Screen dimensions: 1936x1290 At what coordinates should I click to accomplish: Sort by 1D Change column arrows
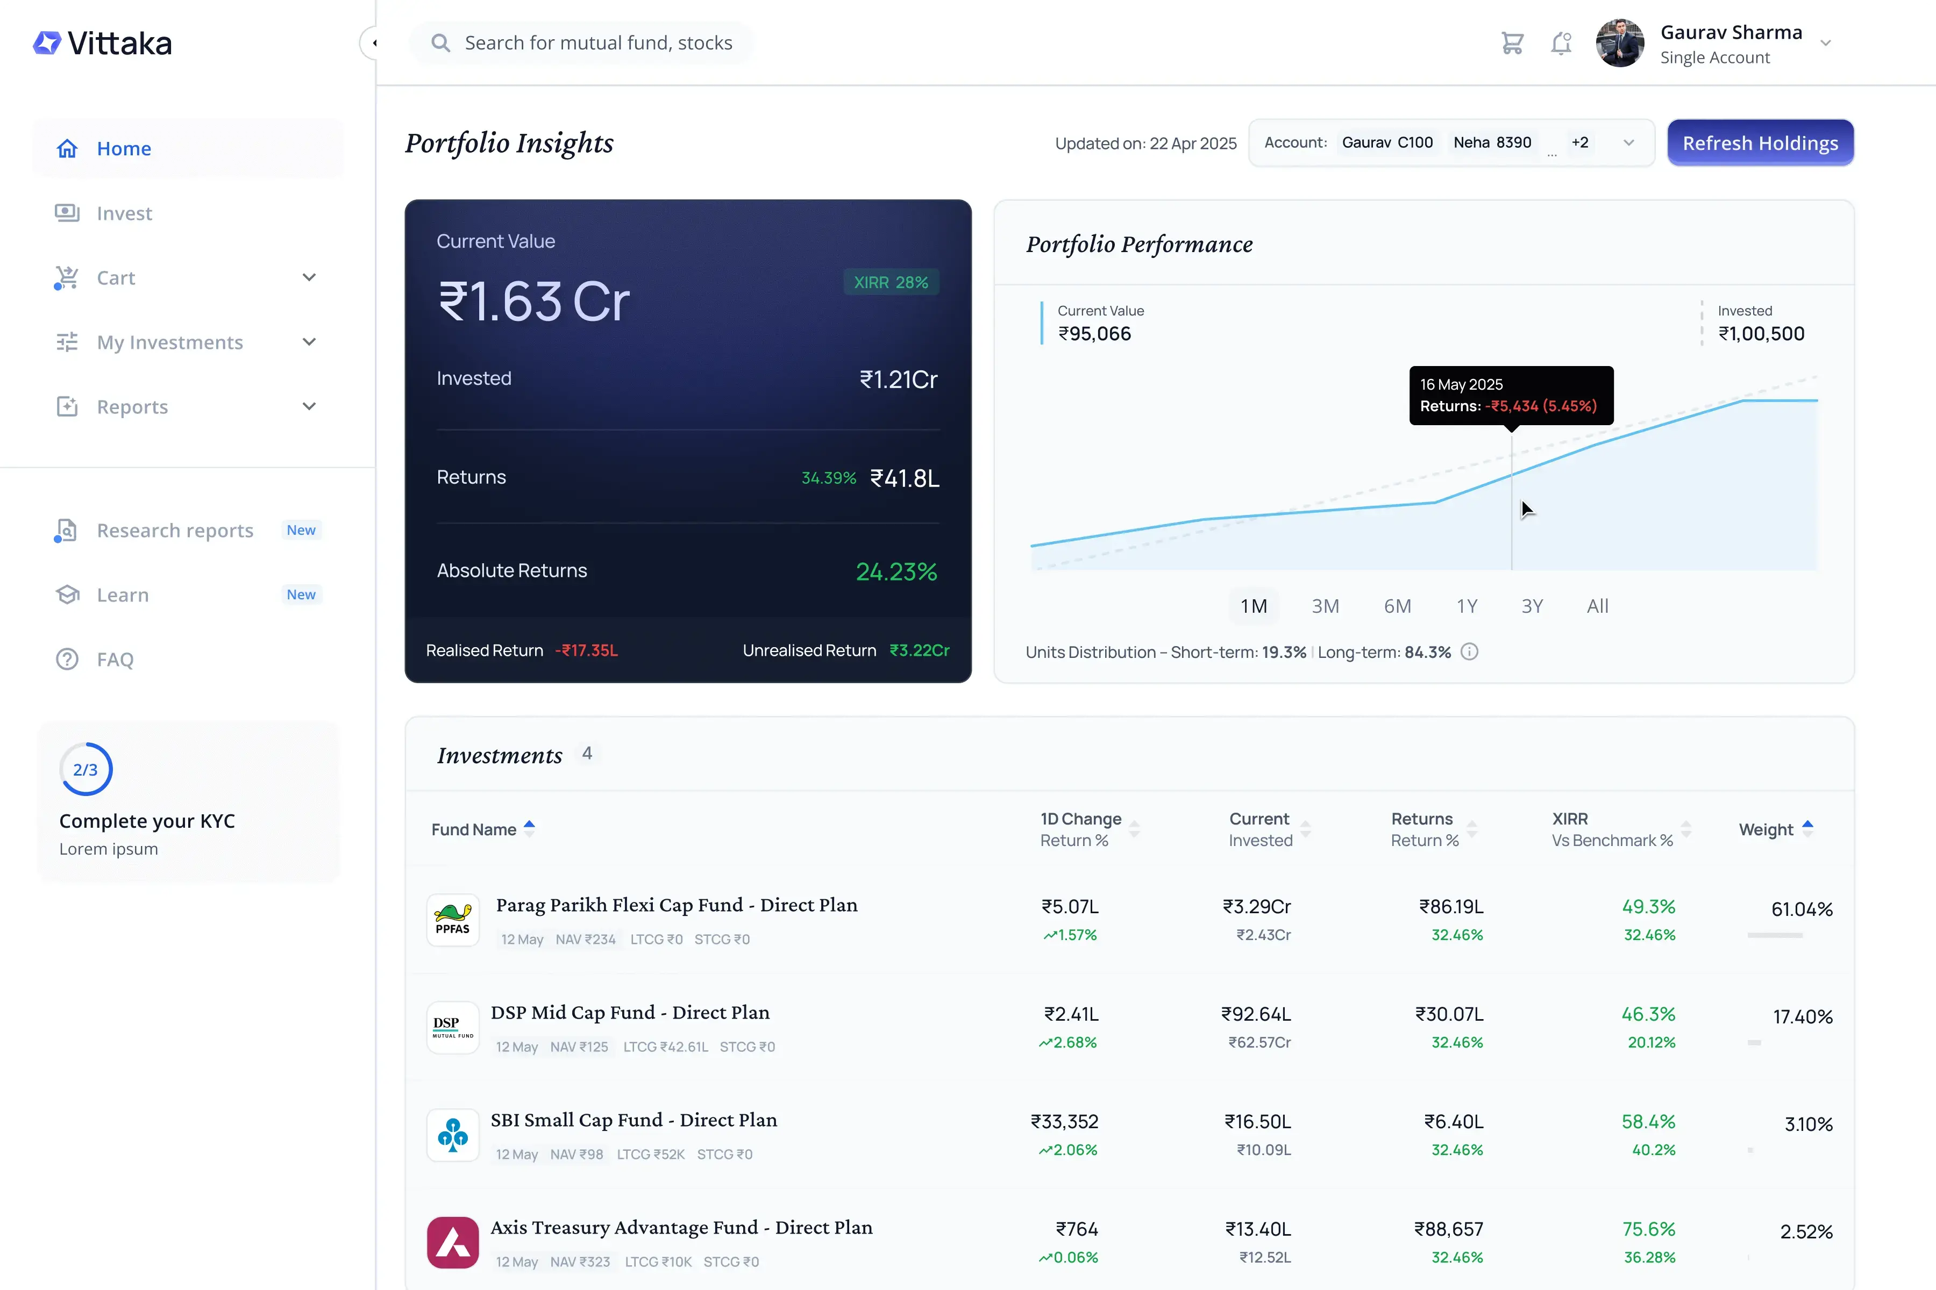pos(1134,829)
